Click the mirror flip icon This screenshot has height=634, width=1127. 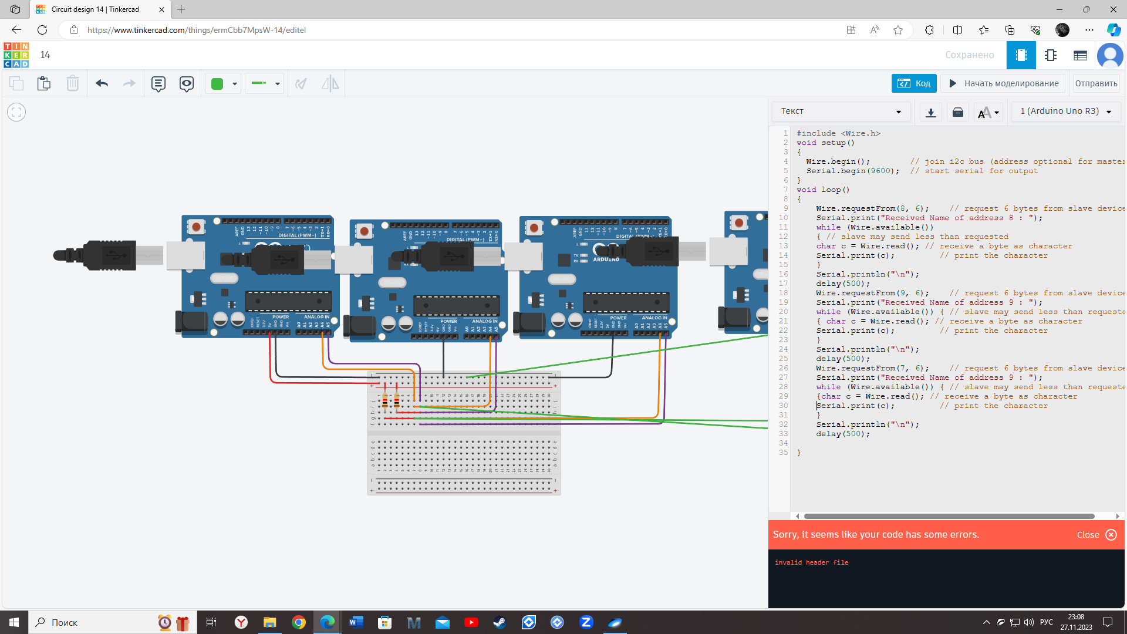pos(330,83)
